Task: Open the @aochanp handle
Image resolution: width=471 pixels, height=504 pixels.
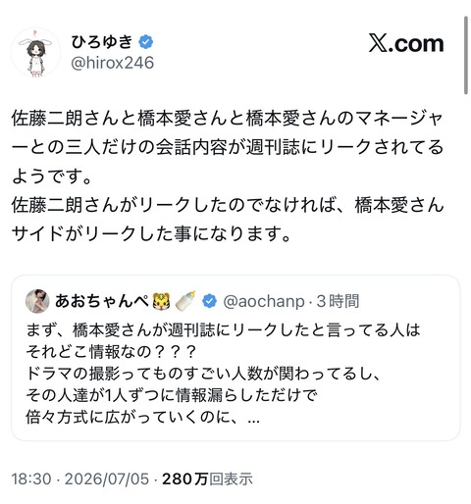Action: pos(264,301)
